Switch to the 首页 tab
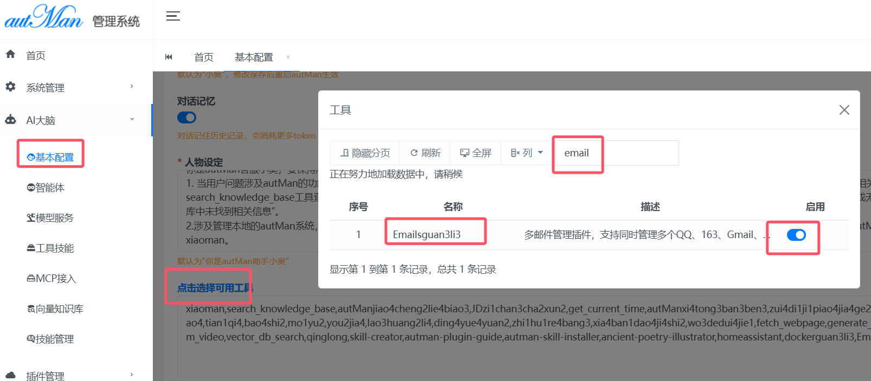This screenshot has height=381, width=871. click(204, 57)
